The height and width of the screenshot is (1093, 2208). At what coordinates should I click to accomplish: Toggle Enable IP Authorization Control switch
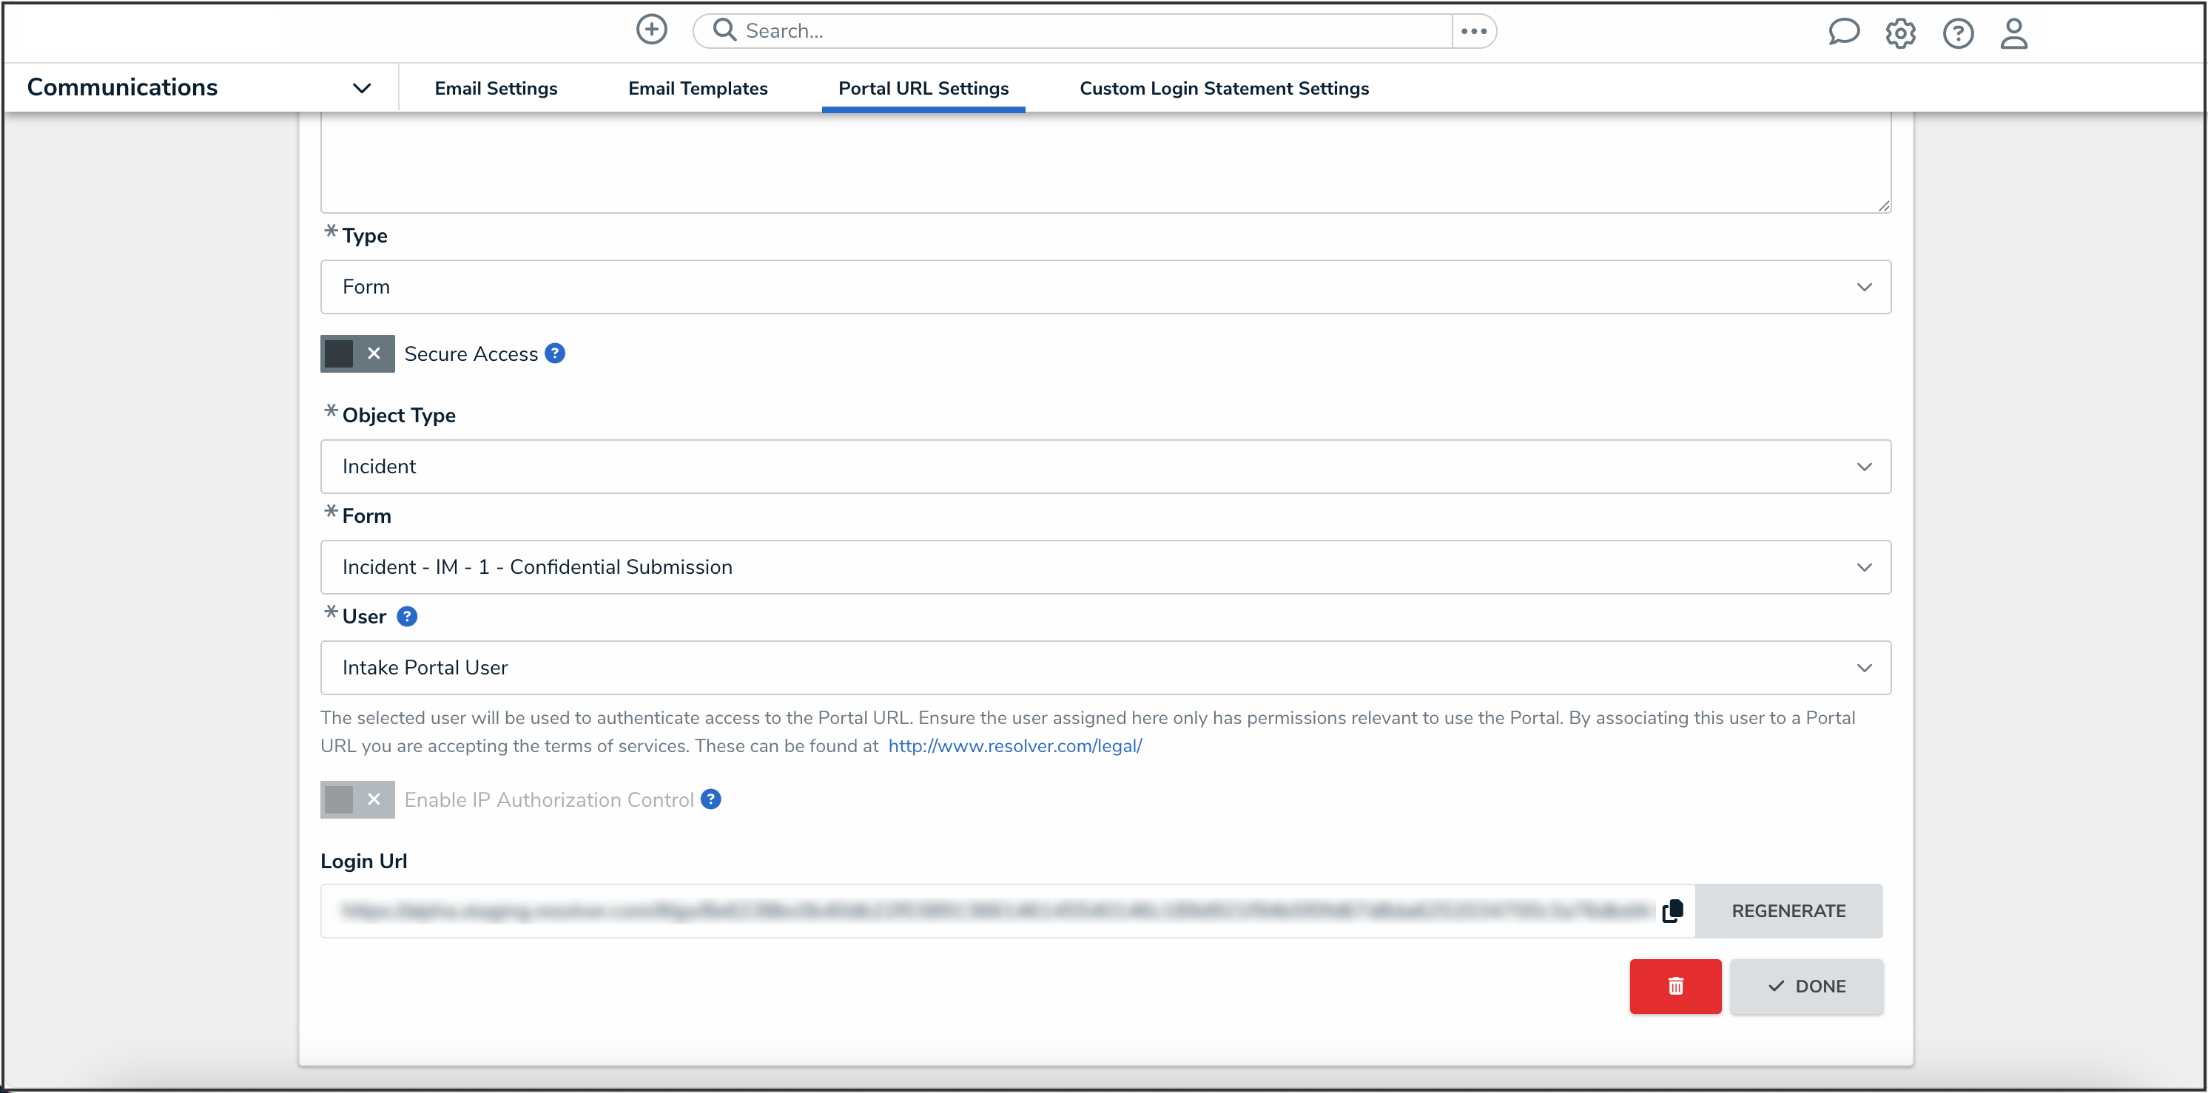pyautogui.click(x=357, y=799)
